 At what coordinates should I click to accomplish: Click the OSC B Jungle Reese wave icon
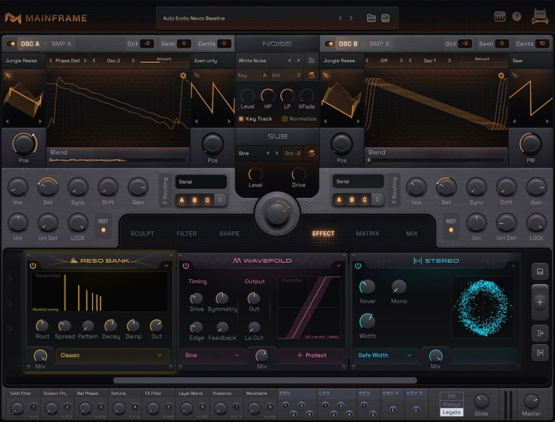click(x=326, y=75)
